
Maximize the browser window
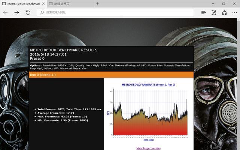coord(224,4)
